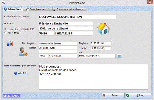Click the email icon button next to Mail field

click(x=120, y=56)
